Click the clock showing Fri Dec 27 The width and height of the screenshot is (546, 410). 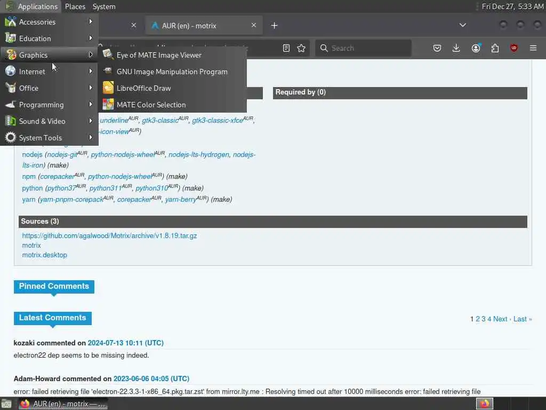512,6
